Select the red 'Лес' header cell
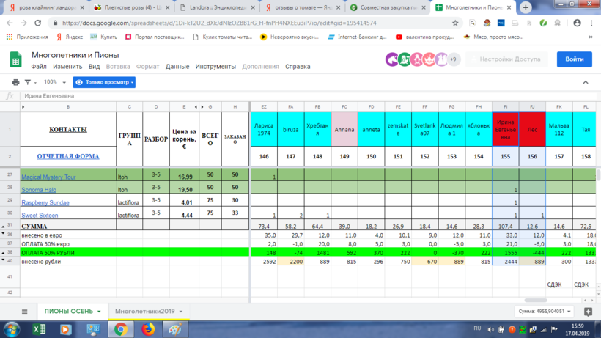Viewport: 601px width, 338px height. point(532,129)
